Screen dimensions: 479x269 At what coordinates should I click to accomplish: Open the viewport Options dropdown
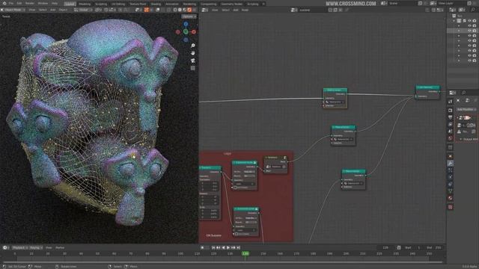189,16
